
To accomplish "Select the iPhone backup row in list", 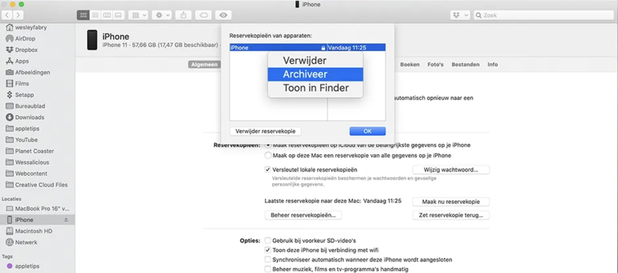I will click(x=307, y=48).
